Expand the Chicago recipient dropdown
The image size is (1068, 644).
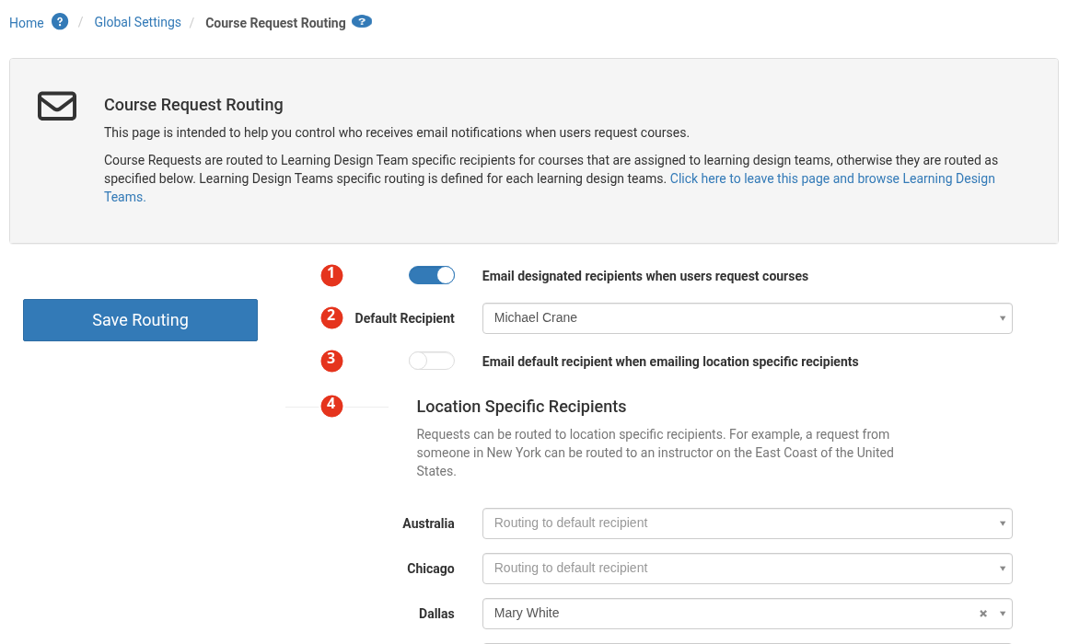(x=748, y=569)
